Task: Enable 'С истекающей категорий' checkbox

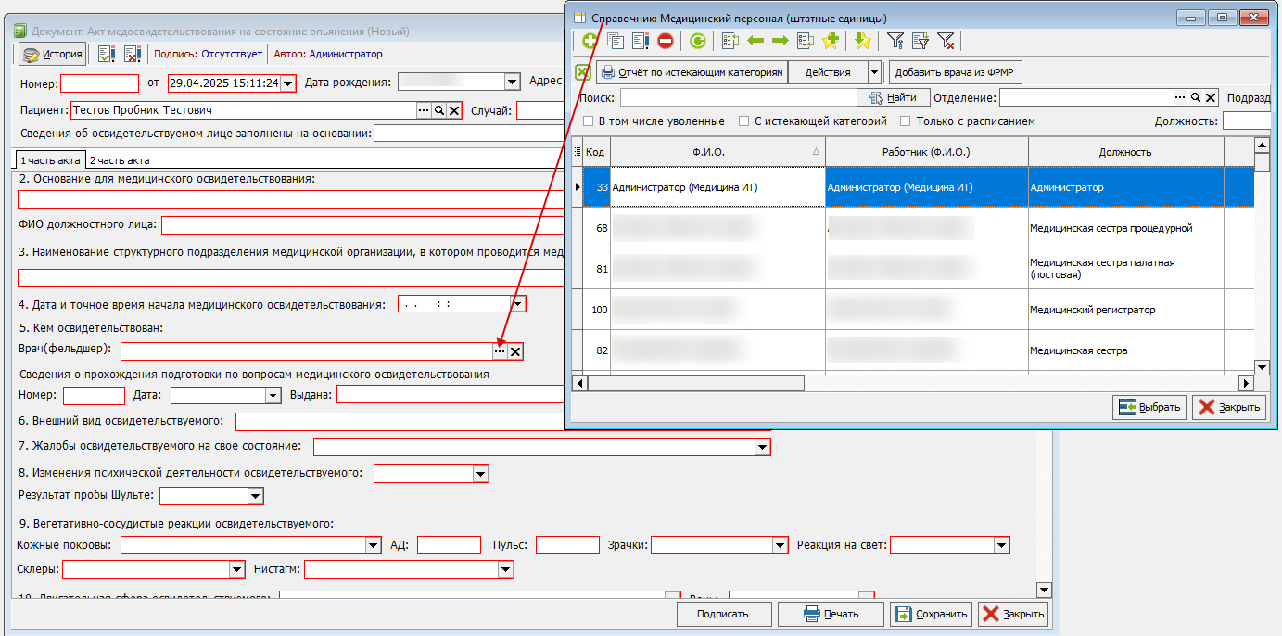Action: (743, 121)
